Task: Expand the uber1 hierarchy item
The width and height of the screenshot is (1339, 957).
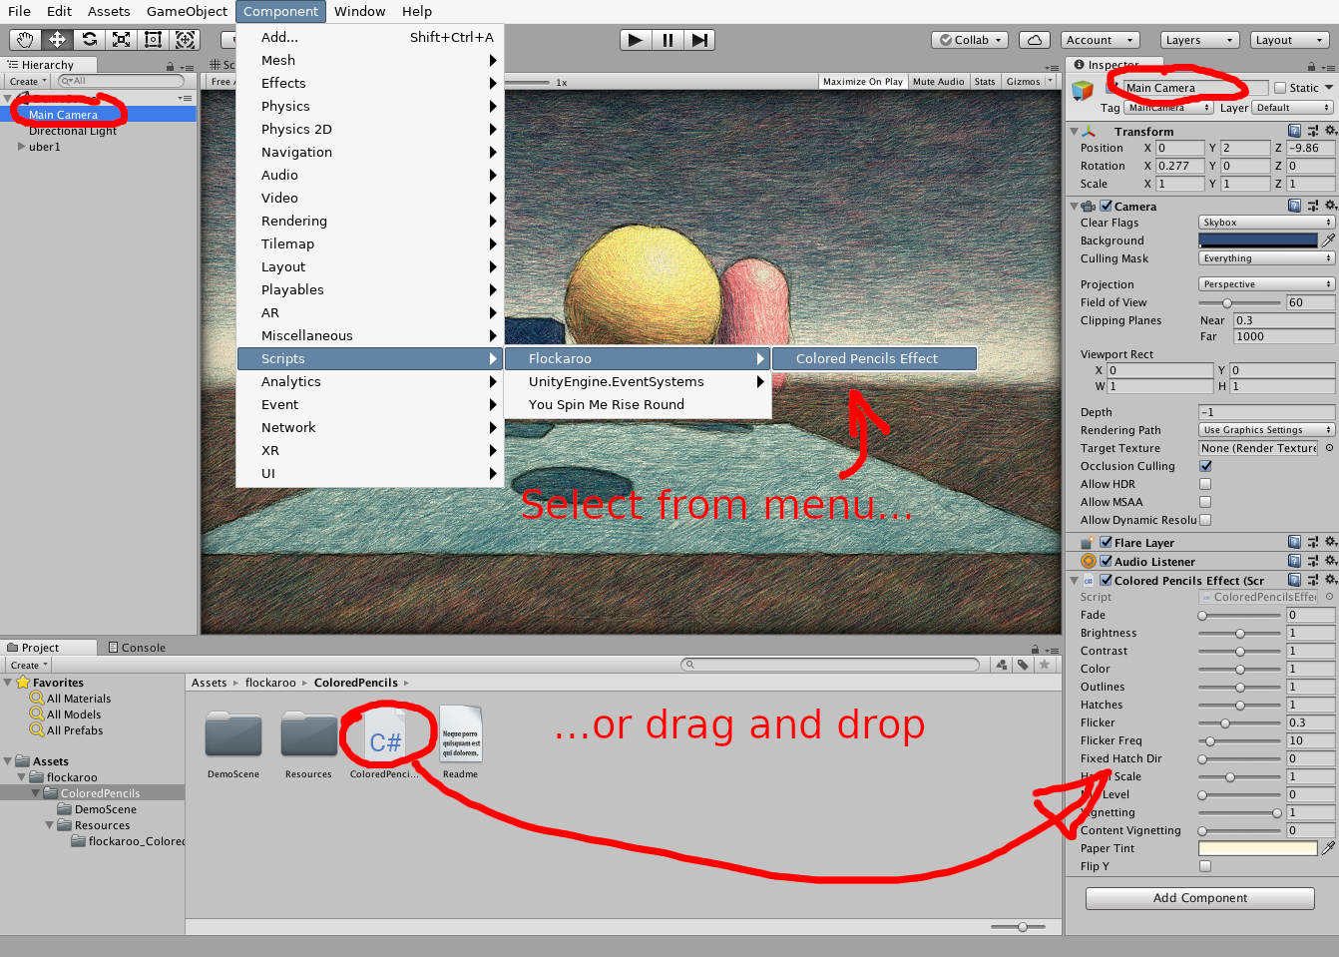Action: 22,147
